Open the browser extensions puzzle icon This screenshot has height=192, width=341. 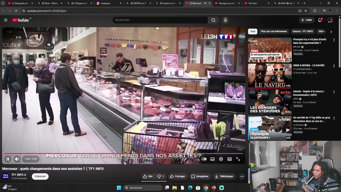coord(315,11)
